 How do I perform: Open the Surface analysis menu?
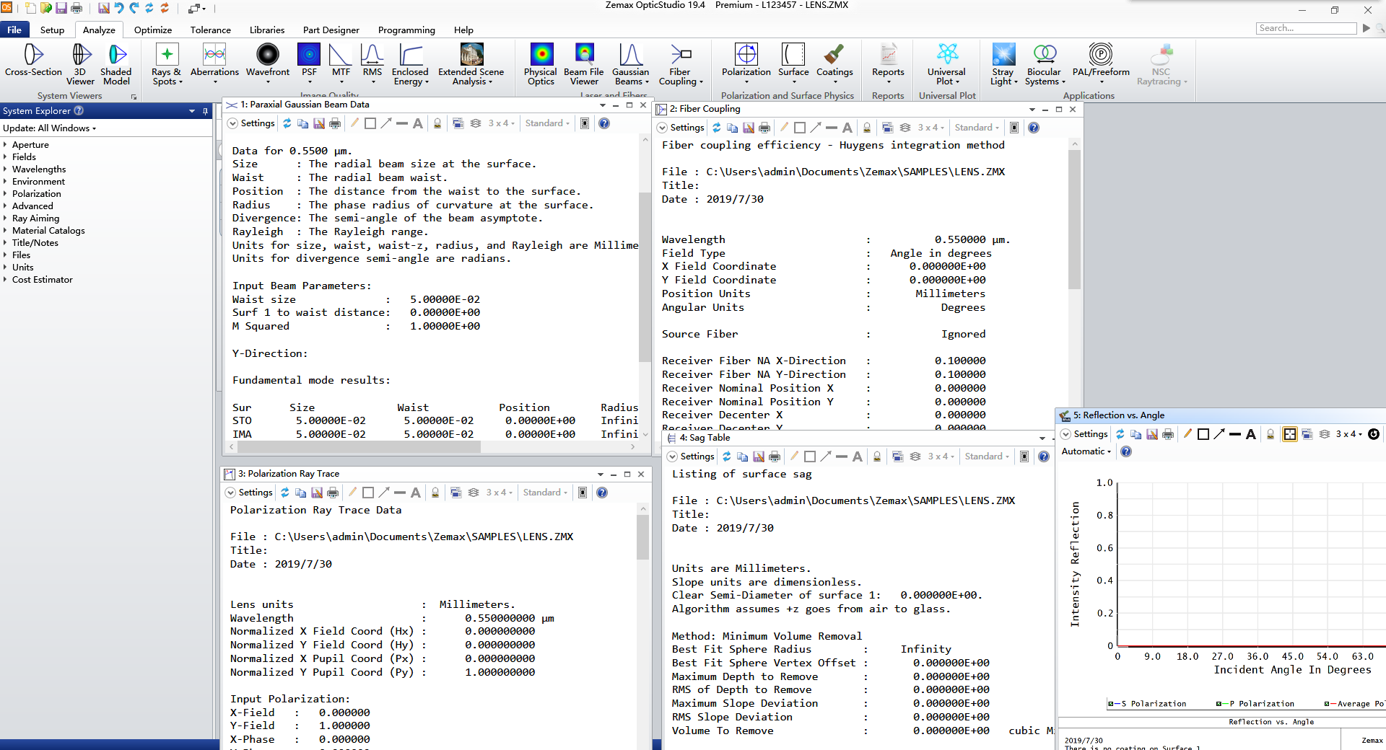pyautogui.click(x=793, y=63)
